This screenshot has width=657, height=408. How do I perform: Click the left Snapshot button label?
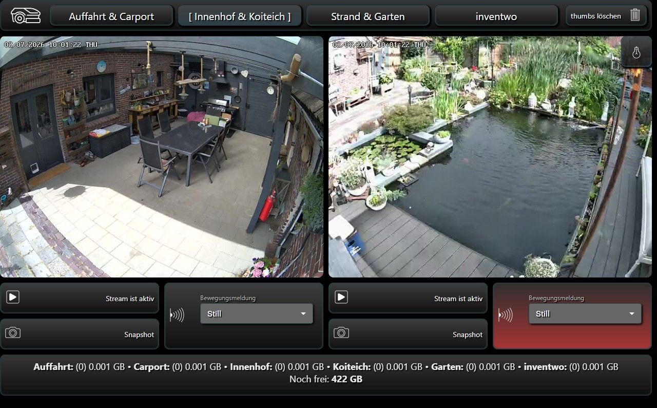click(139, 335)
